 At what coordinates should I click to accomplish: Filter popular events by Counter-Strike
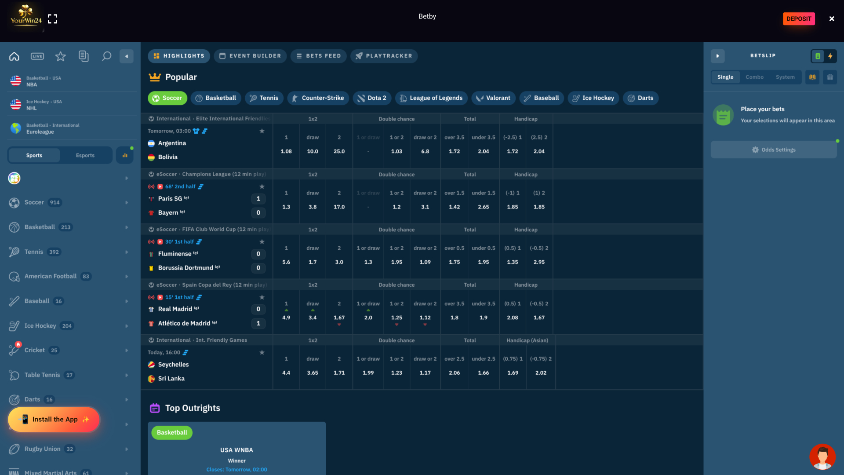(x=318, y=98)
